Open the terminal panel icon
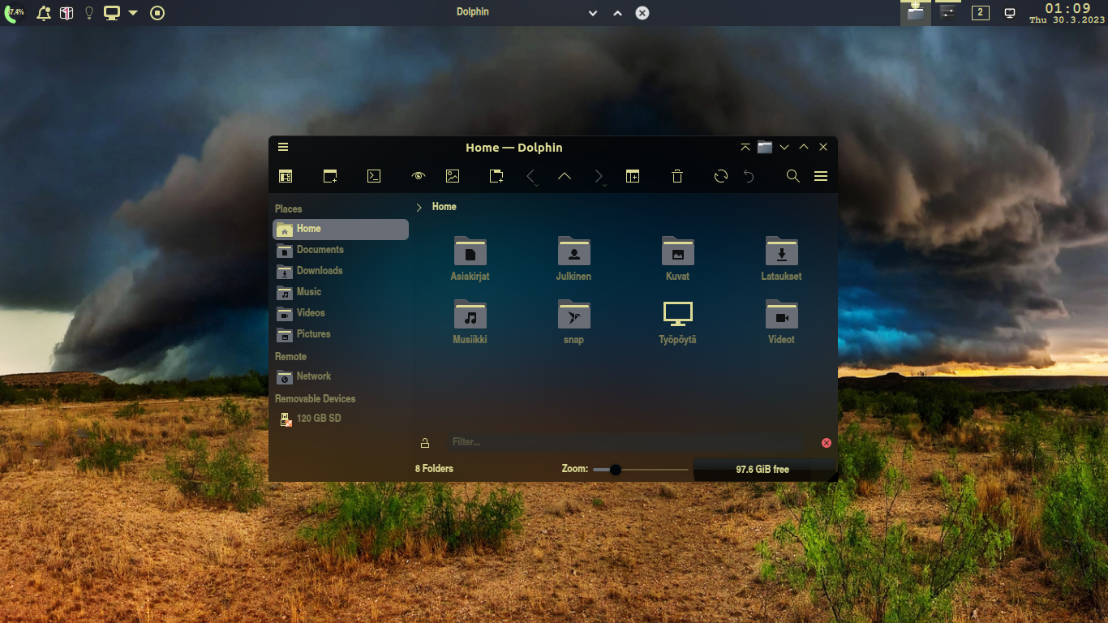 tap(374, 176)
